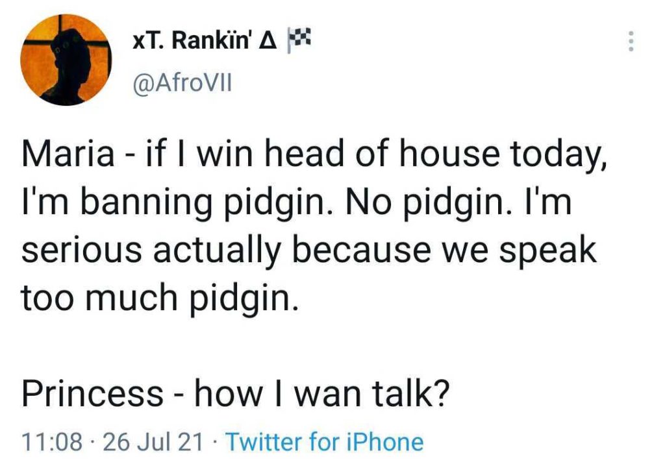665x466 pixels.
Task: Click the line starting 'serious actually because'
Action: pyautogui.click(x=308, y=251)
